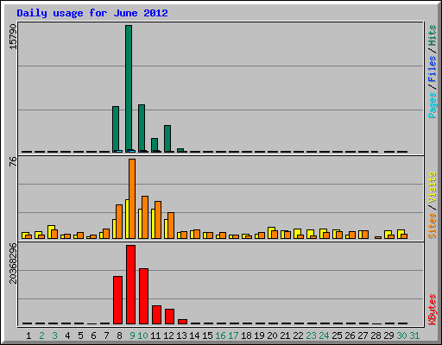
Task: Click the tallest orange sites bar for day 9
Action: click(132, 198)
